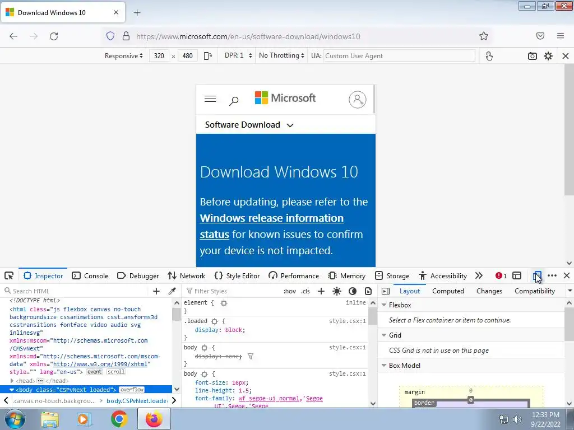Switch to Compatibility sidebar tab
Image resolution: width=574 pixels, height=430 pixels.
pos(535,291)
